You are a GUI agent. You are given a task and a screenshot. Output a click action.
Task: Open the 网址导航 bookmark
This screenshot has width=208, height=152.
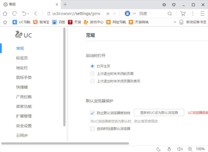pyautogui.click(x=116, y=22)
